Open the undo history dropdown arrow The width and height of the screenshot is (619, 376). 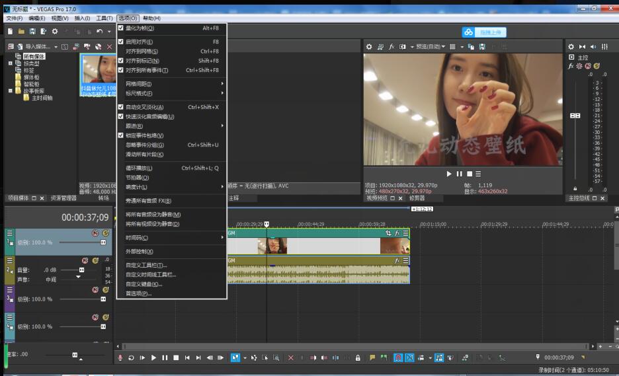109,32
